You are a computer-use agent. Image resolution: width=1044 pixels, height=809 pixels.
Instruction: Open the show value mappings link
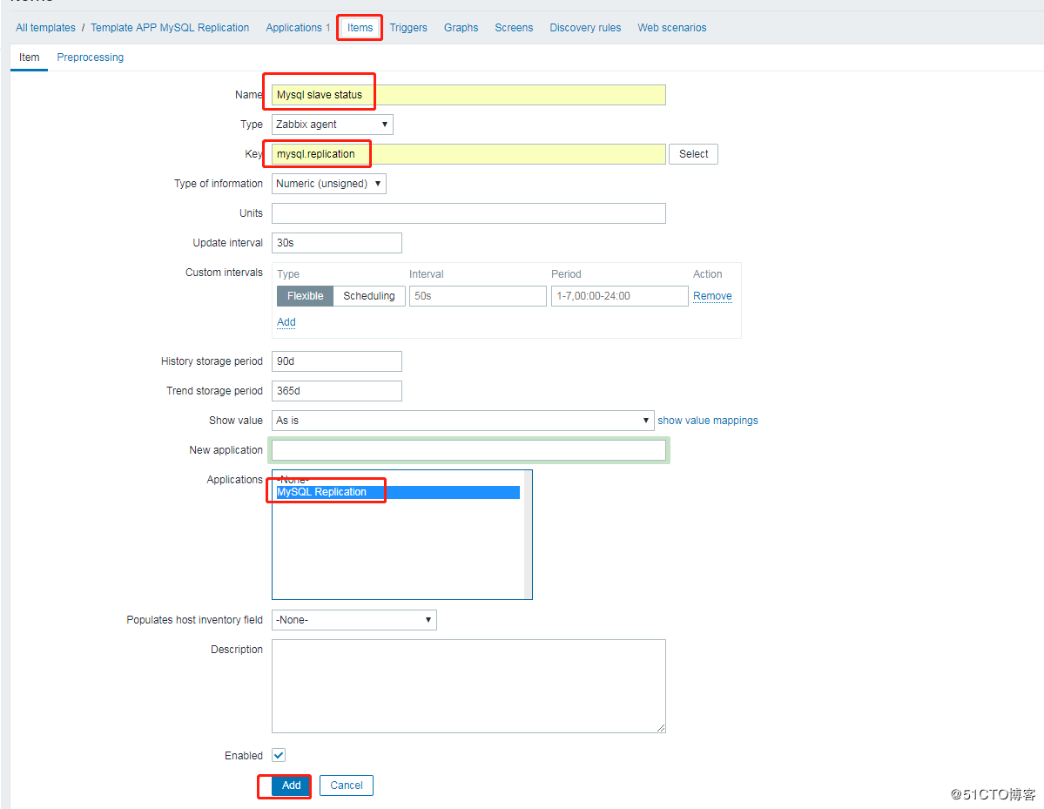(708, 421)
